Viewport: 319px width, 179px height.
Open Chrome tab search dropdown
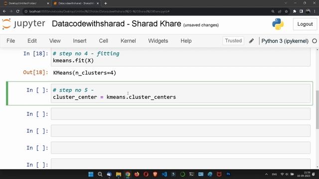click(286, 3)
